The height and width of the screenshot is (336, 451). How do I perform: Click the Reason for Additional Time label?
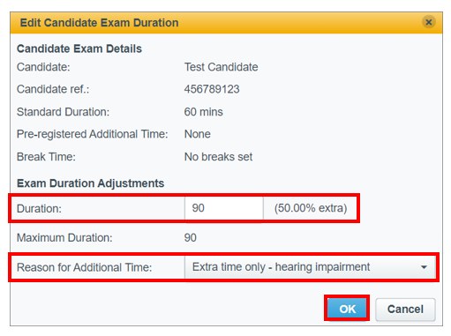coord(85,267)
